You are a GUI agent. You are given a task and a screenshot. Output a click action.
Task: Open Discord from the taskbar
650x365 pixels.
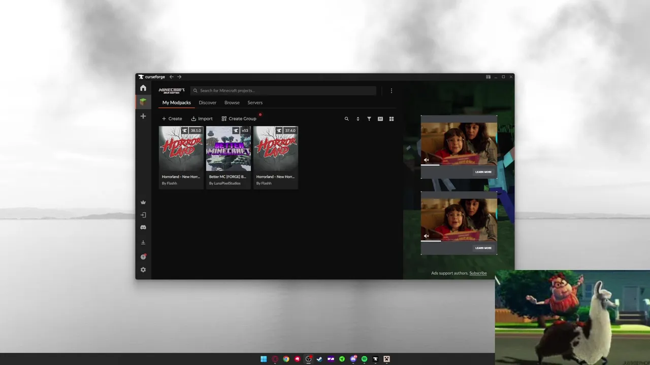coord(353,359)
